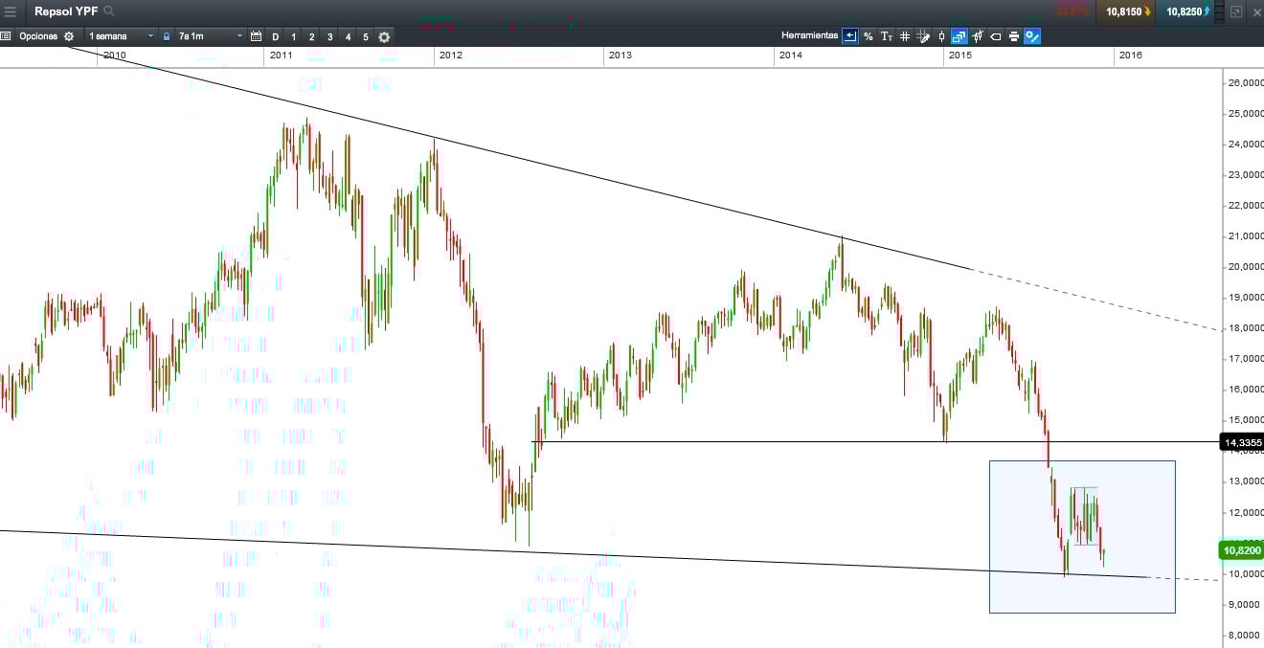The image size is (1264, 648).
Task: Toggle the Herramientas collapse arrow button
Action: pos(849,36)
